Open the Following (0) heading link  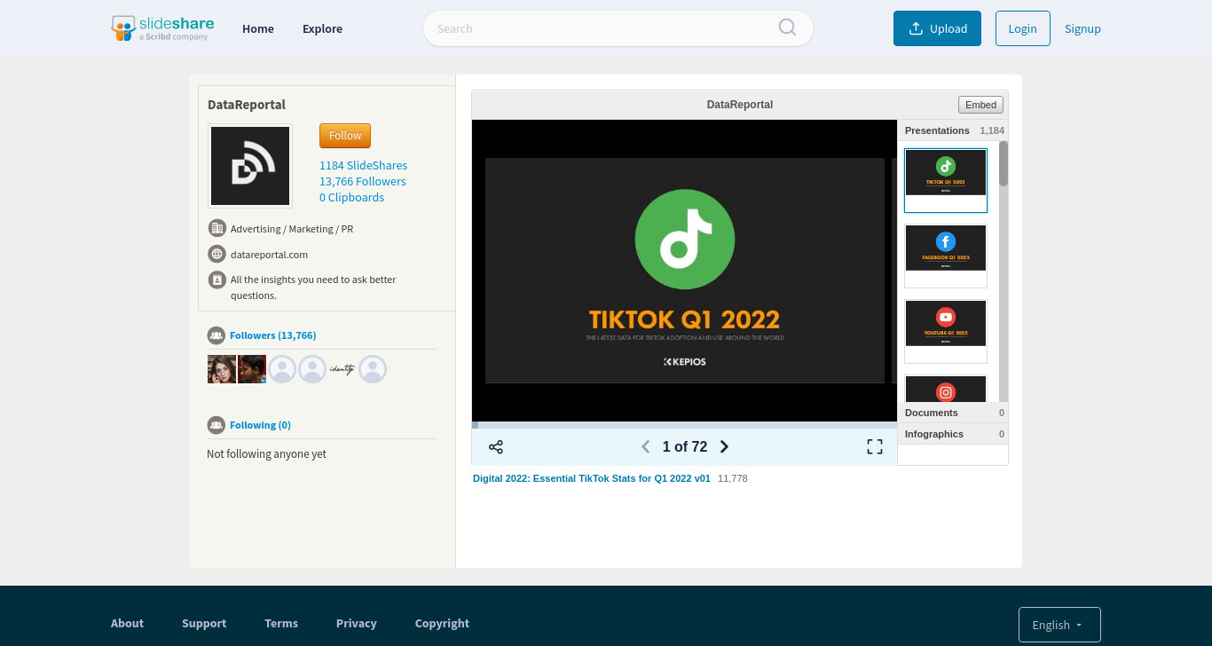(x=260, y=425)
